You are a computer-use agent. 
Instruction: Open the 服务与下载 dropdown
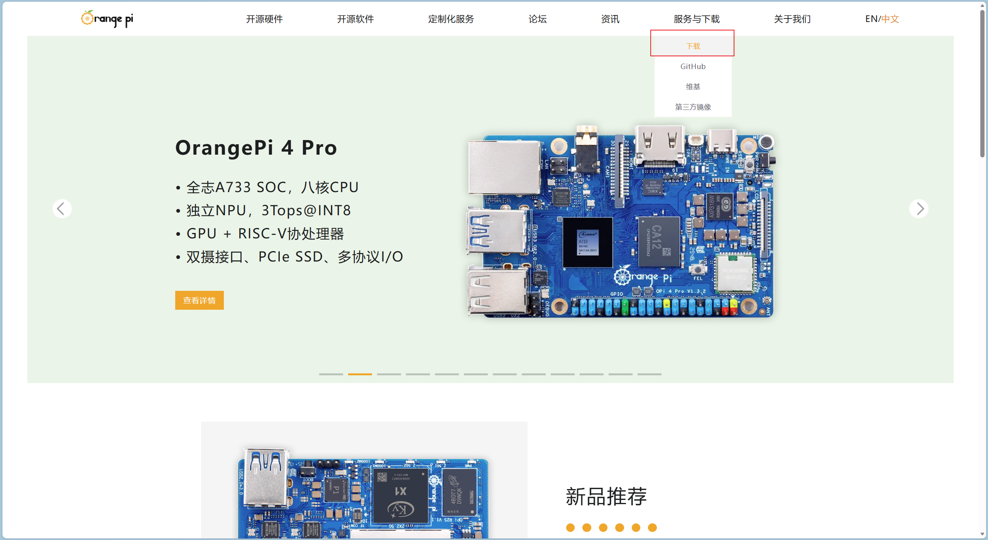tap(697, 19)
